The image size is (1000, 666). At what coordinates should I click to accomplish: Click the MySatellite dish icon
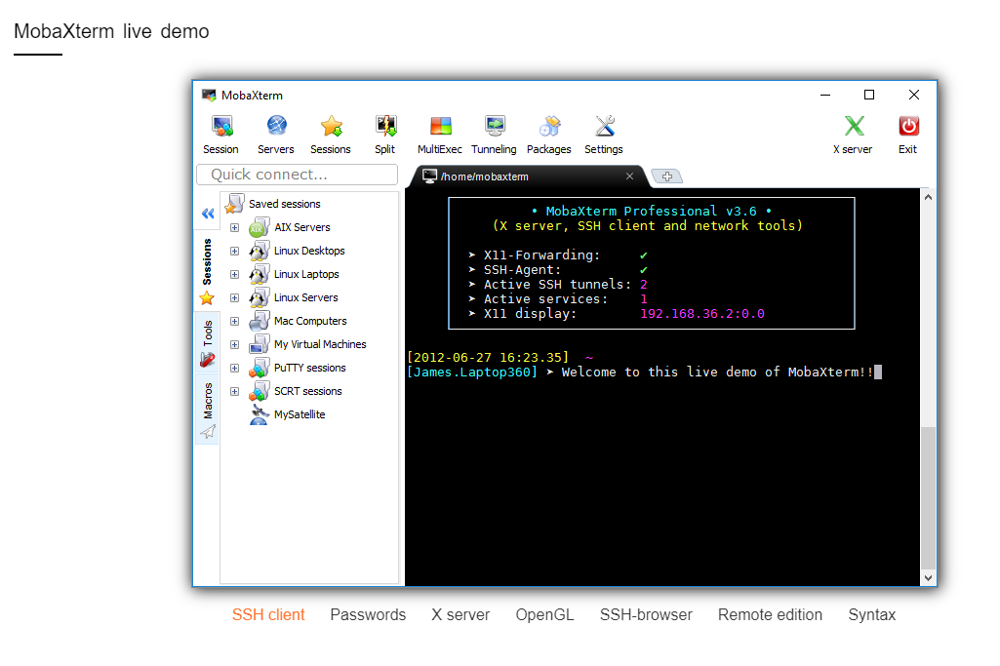[259, 414]
